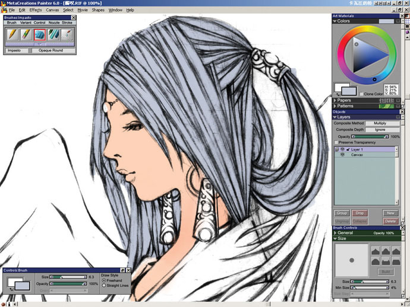410x307 pixels.
Task: Click the Painter application icon in menu bar
Action: pyautogui.click(x=4, y=10)
